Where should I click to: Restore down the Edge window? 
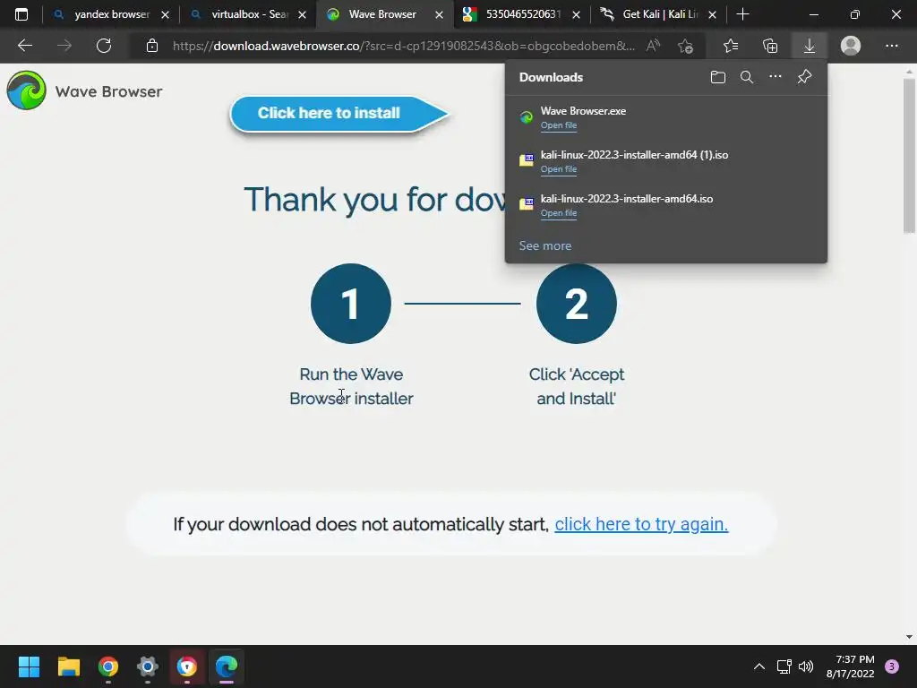[855, 14]
